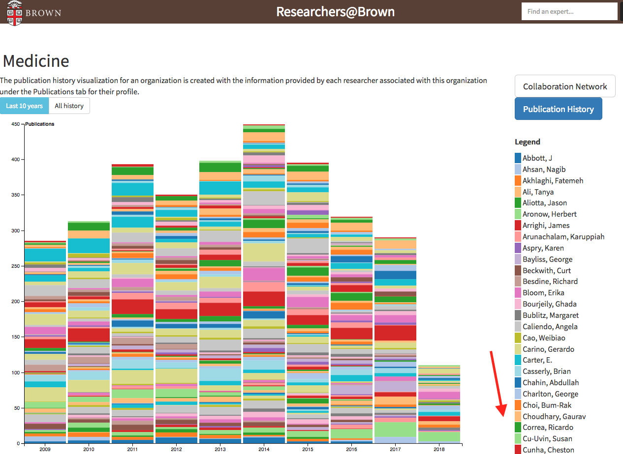The width and height of the screenshot is (623, 454).
Task: Click the 450 y-axis tick label
Action: pos(15,124)
